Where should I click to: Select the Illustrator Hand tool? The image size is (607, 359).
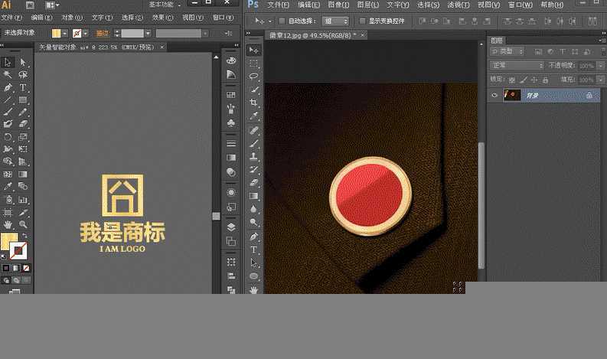point(8,224)
